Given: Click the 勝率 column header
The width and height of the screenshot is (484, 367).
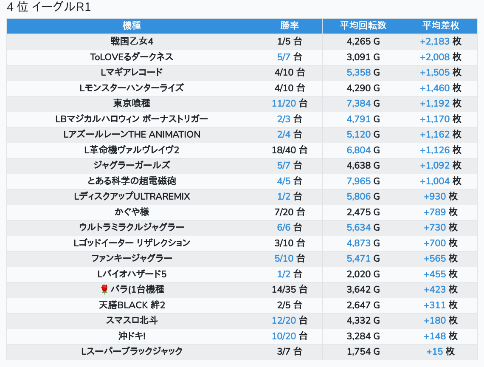Looking at the screenshot, I should (290, 25).
